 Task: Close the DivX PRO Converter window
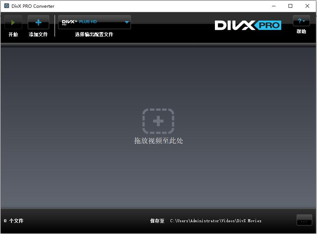307,6
